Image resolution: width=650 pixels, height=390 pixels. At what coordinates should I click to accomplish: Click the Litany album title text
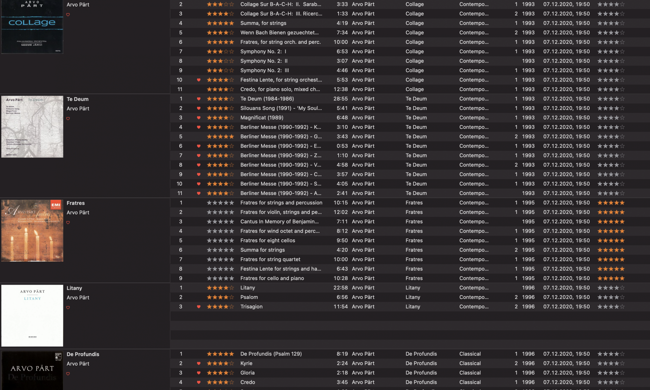click(x=74, y=288)
